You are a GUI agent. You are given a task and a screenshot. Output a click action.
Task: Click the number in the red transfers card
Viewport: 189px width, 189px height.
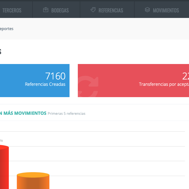pyautogui.click(x=185, y=76)
